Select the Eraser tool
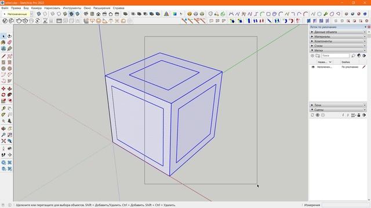The width and height of the screenshot is (371, 208). (x=9, y=42)
